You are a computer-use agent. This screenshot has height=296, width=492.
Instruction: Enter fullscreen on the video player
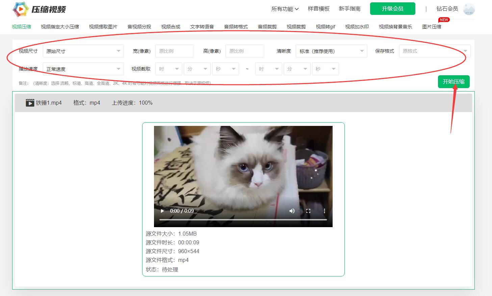click(x=308, y=211)
